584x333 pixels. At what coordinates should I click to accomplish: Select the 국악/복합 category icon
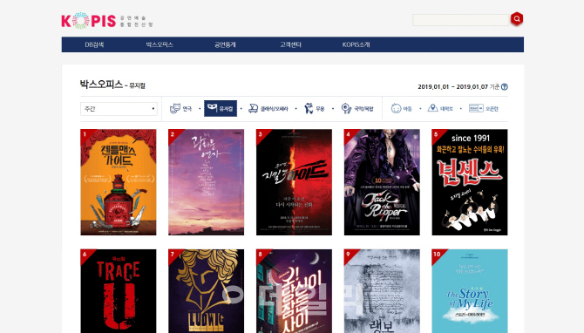tap(346, 108)
